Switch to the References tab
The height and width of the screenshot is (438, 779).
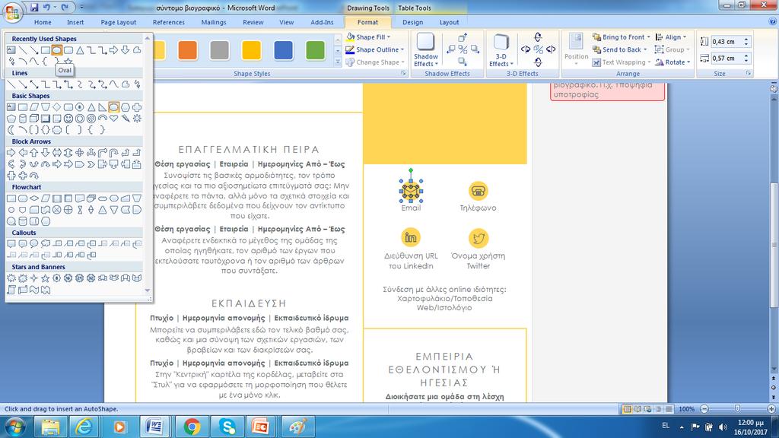168,22
